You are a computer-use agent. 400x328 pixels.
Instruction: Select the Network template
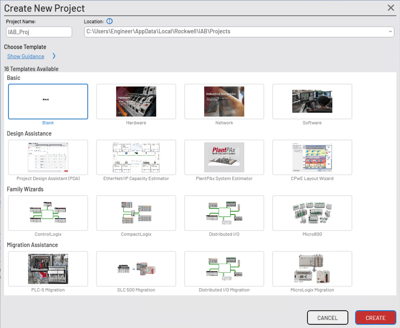pos(224,101)
